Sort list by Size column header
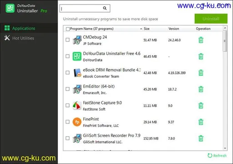Viewport: 233px width, 164px height. tap(147, 29)
